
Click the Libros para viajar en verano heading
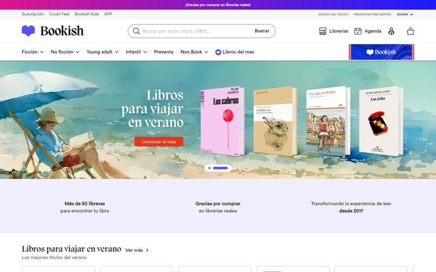71,249
